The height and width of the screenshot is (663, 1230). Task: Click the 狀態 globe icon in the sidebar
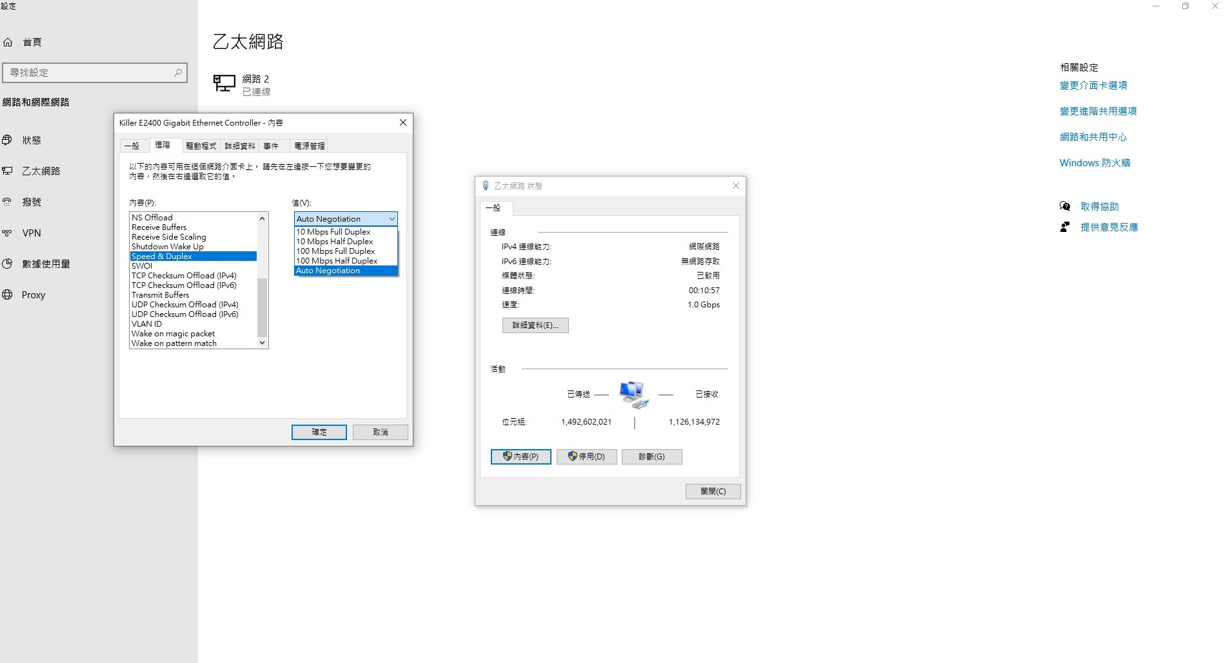click(x=7, y=140)
